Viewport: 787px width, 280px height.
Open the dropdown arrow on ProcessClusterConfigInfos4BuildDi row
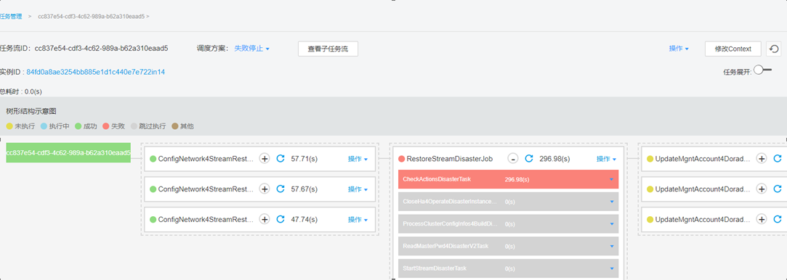(x=612, y=224)
